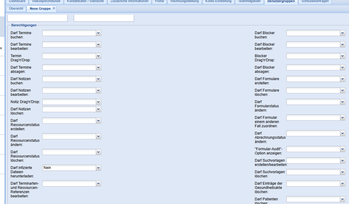This screenshot has width=349, height=204.
Task: Click the second text field above Berechtigungen
Action: click(104, 18)
